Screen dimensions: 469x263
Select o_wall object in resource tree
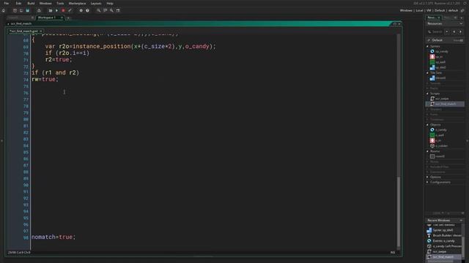440,135
